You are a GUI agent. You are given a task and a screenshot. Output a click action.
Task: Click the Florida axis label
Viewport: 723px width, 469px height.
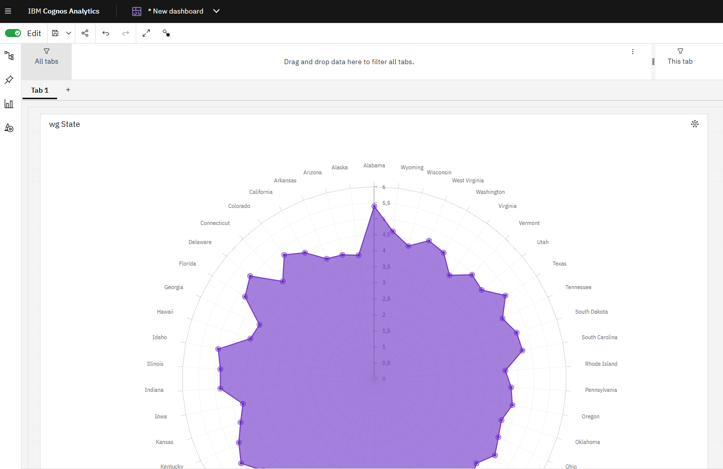187,264
